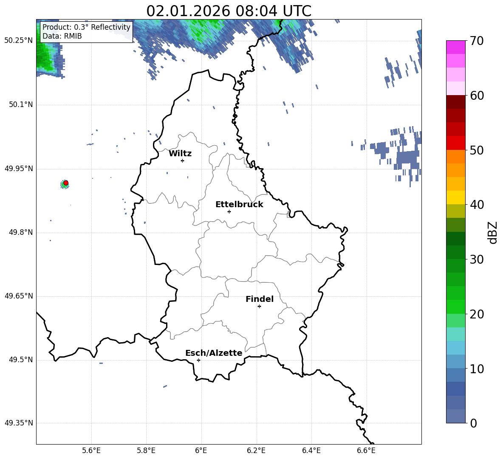Pick the grey-blue swatch just above 0 dBZ

point(455,416)
